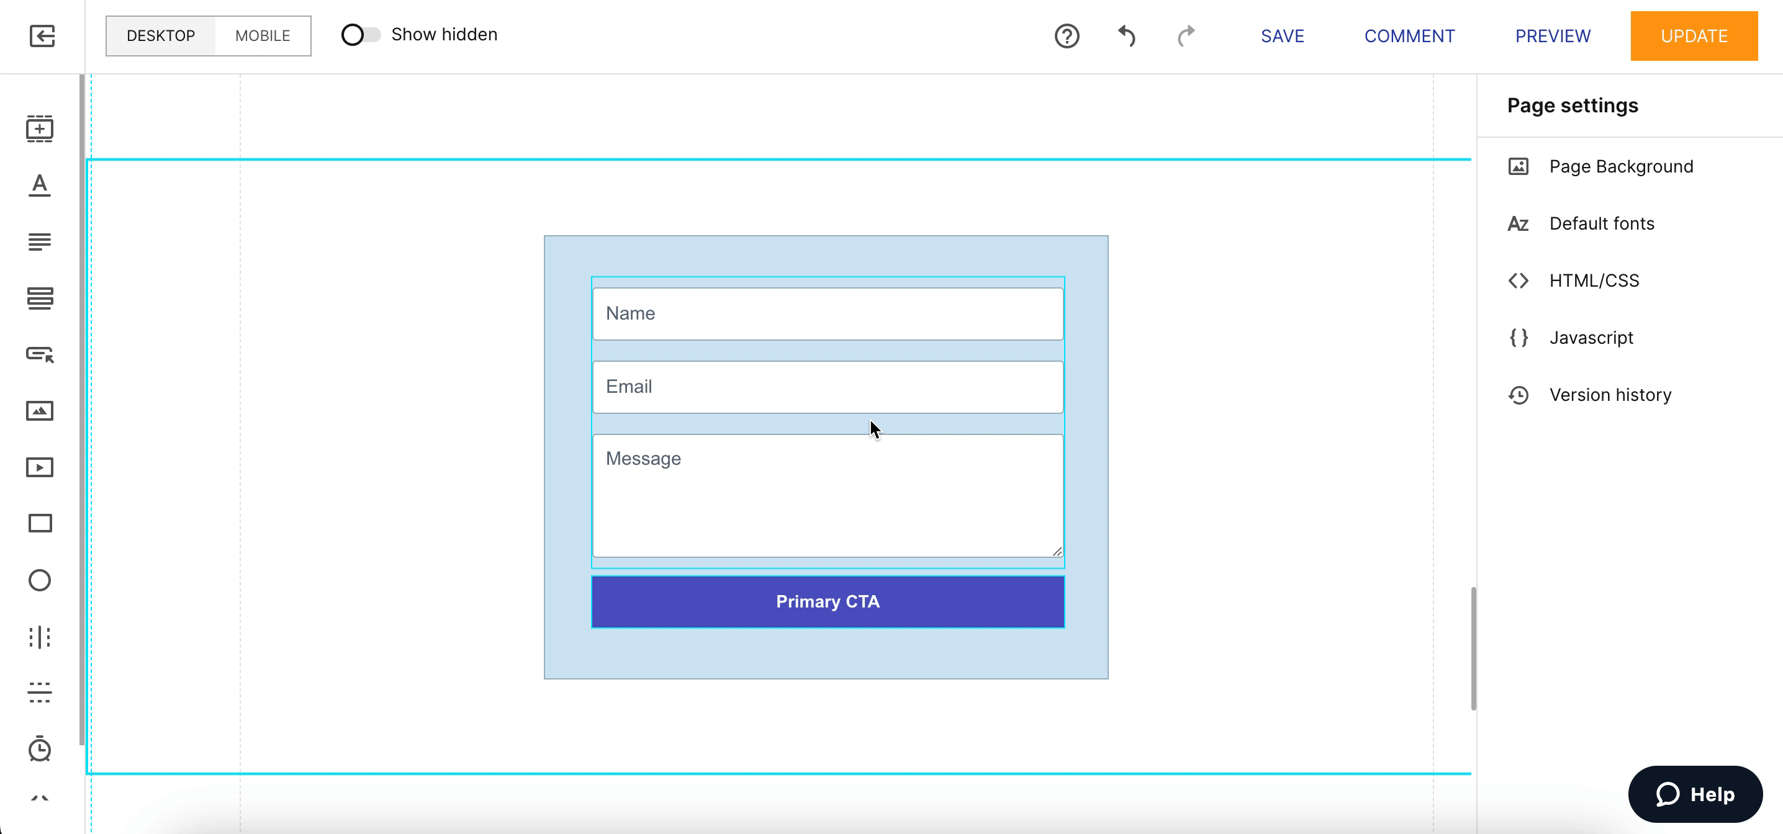Open the help question mark icon
Image resolution: width=1783 pixels, height=834 pixels.
[1067, 36]
